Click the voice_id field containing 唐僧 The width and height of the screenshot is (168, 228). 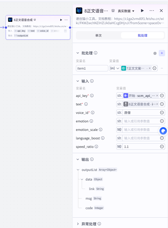pos(141,113)
